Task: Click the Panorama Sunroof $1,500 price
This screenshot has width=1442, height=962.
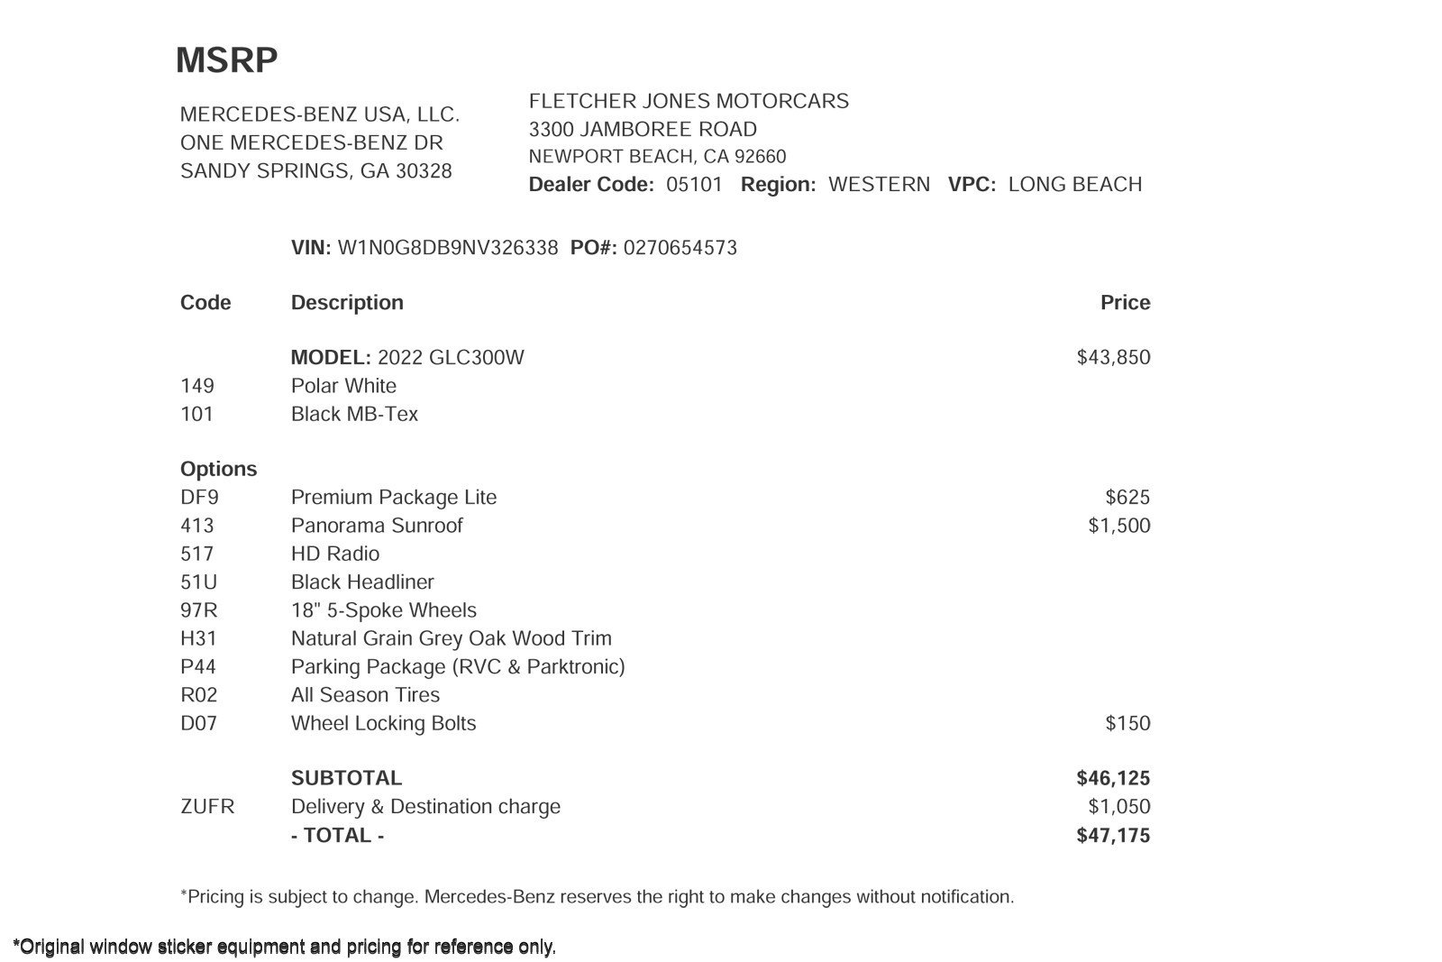Action: pos(1118,526)
